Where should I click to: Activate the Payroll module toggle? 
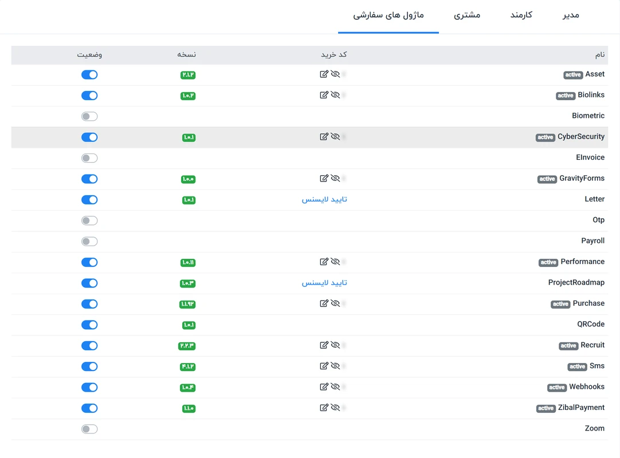(89, 242)
